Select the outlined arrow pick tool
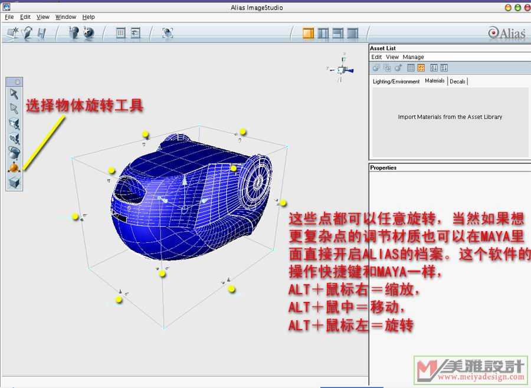Screen dimensions: 531x388 [14, 108]
